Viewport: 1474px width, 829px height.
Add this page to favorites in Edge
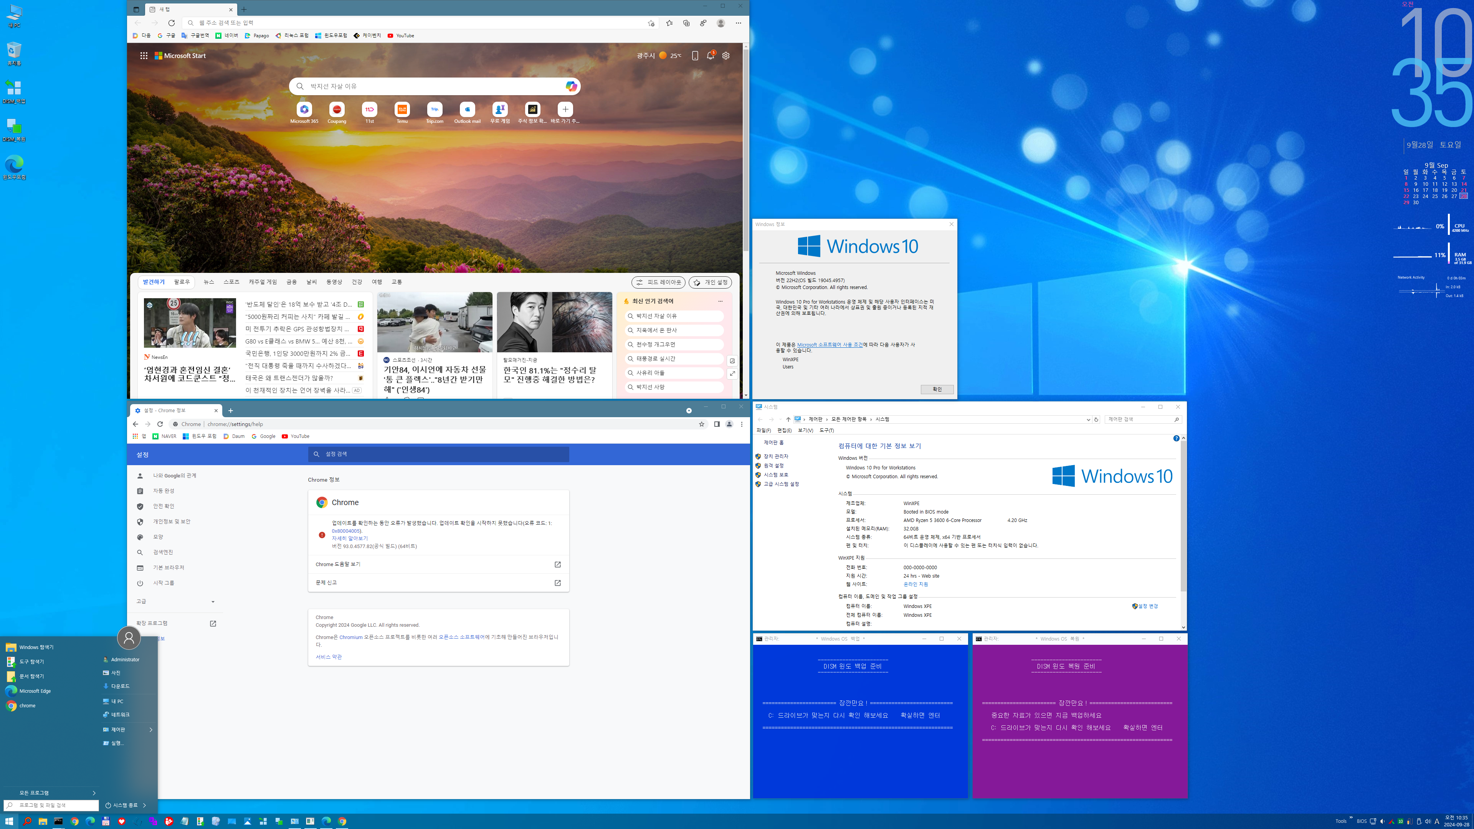pos(651,23)
